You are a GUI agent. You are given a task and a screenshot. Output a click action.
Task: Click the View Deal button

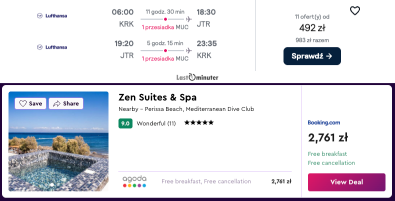point(346,182)
